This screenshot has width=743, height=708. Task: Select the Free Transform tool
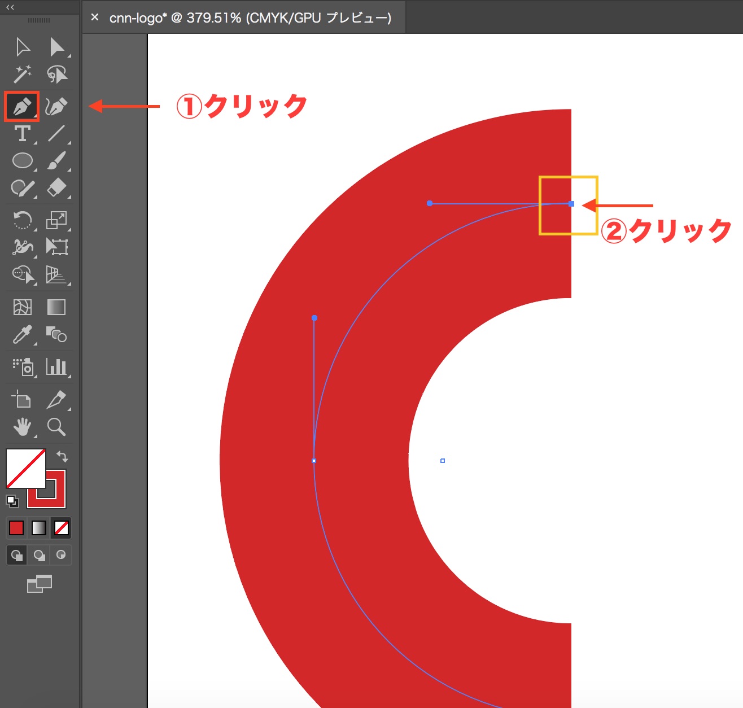coord(56,247)
